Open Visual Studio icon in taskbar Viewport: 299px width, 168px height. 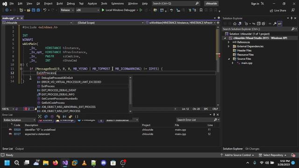[65, 163]
